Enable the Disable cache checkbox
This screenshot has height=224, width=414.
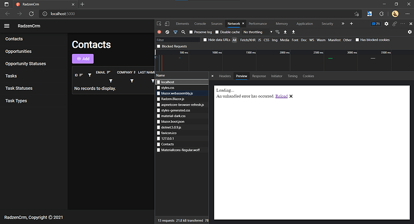[217, 32]
